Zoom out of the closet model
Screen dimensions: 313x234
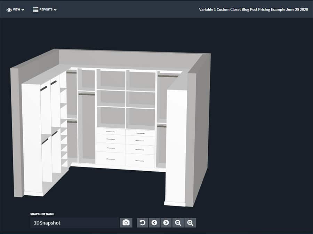coord(178,223)
